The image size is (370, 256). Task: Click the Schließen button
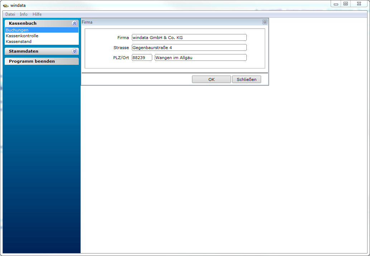[x=246, y=79]
